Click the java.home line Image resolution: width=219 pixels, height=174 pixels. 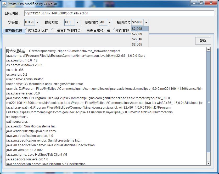(76, 56)
